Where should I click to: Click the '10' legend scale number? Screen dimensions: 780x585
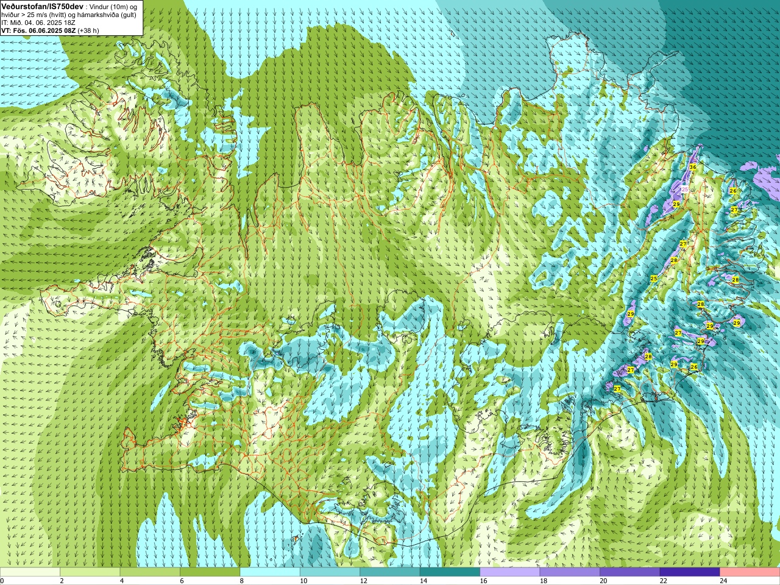tap(303, 581)
